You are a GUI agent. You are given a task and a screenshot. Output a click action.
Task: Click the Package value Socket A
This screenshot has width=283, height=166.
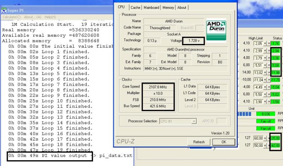tap(174, 34)
